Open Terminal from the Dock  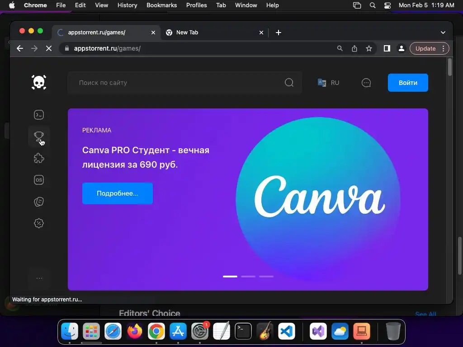pos(243,331)
